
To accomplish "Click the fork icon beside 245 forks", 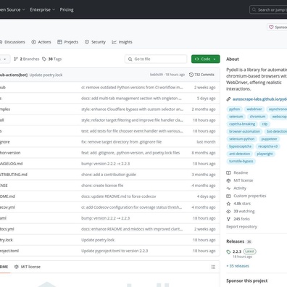I will coord(228,219).
